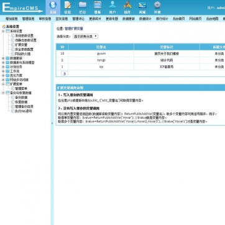Click the folder icon beside 计划任务

pyautogui.click(x=7, y=67)
